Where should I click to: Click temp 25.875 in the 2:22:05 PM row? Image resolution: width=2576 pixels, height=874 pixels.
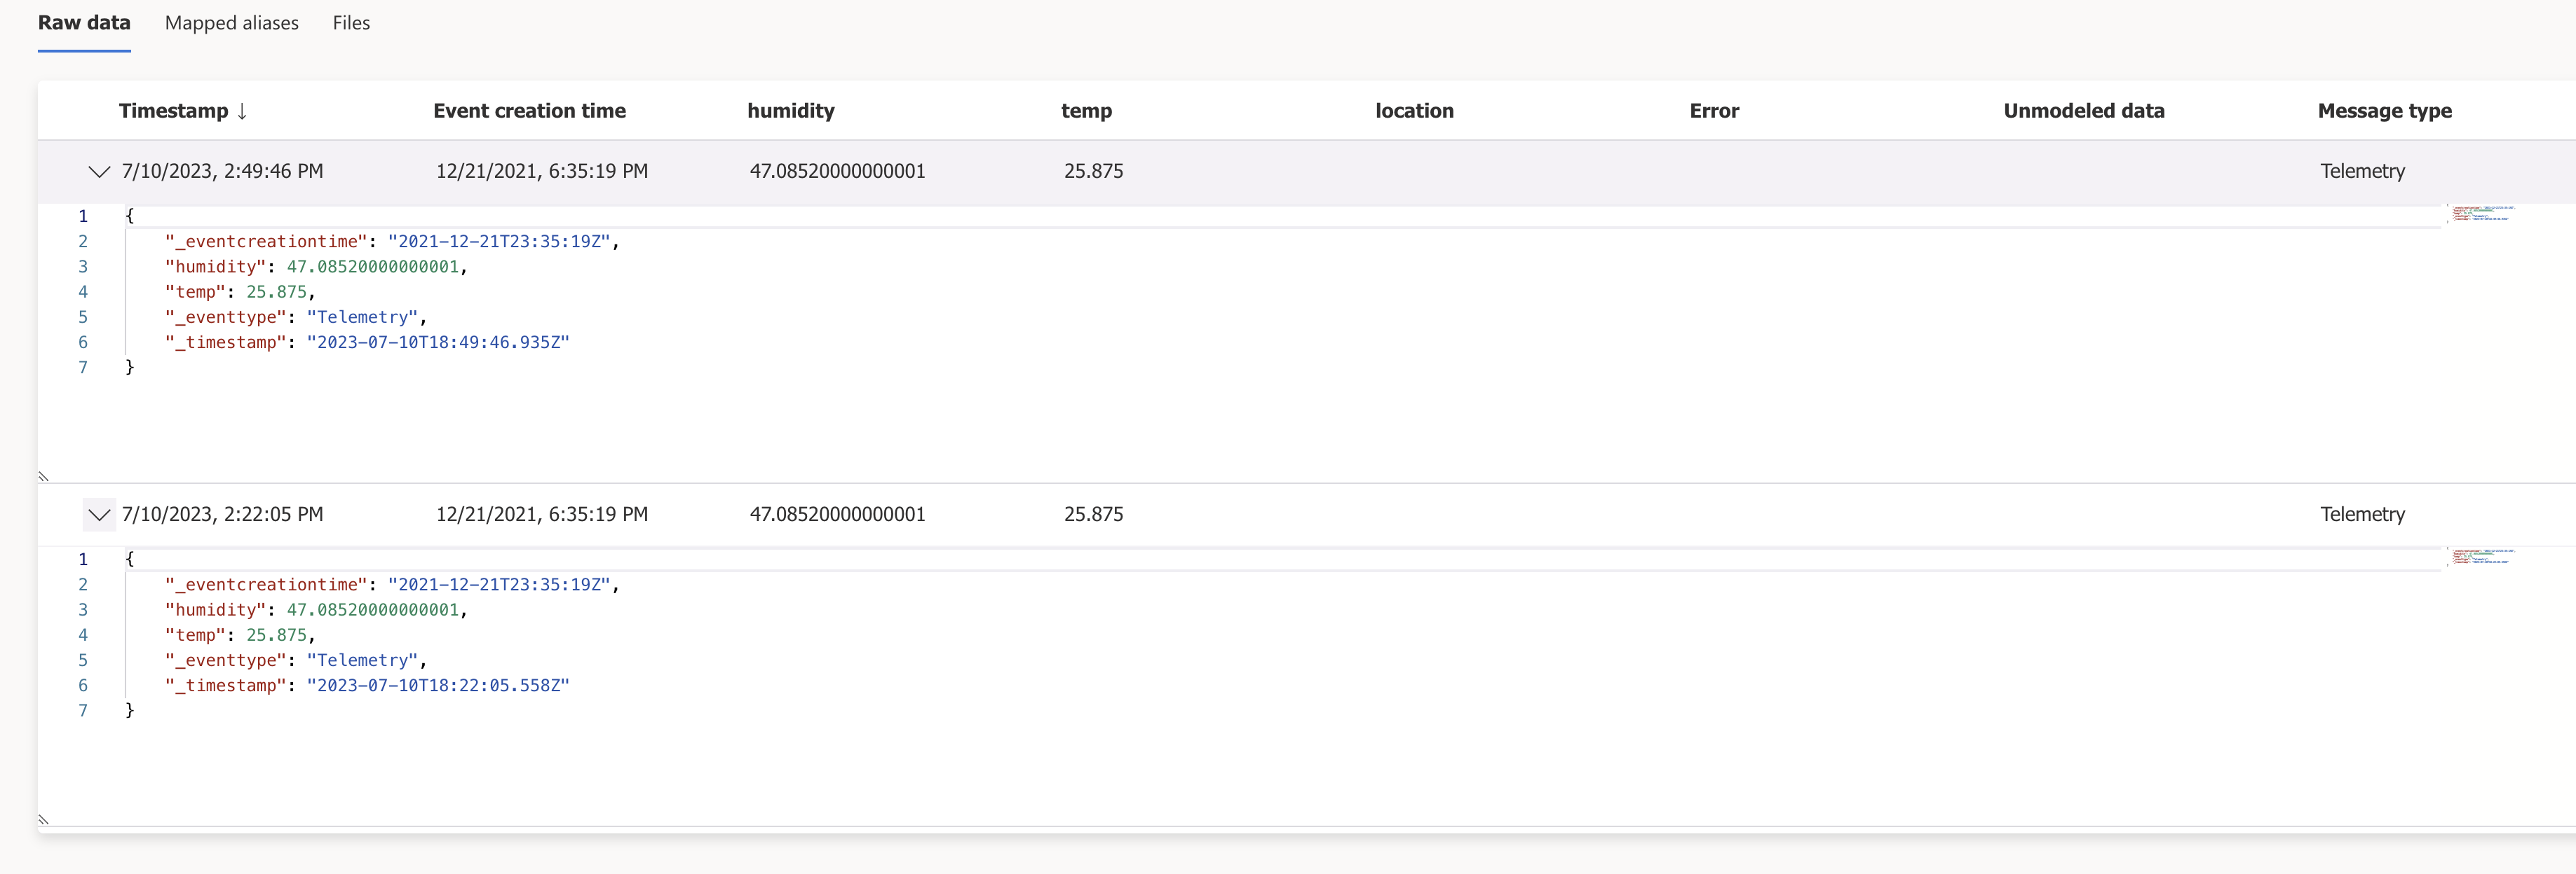[1093, 515]
